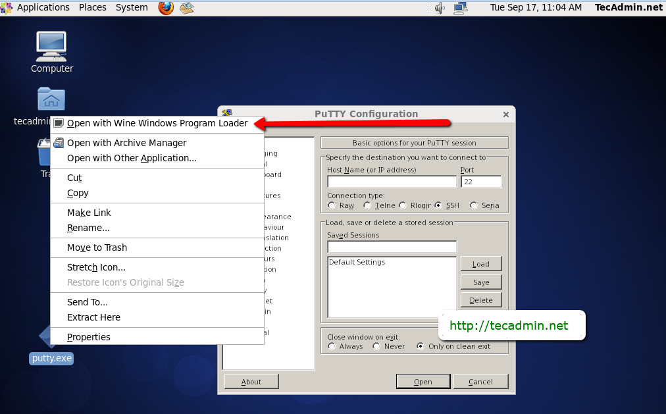Viewport: 666px width, 414px height.
Task: Click the About button in PuTTY
Action: coord(251,381)
